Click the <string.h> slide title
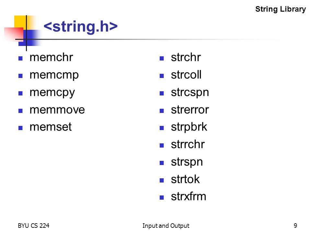This screenshot has width=311, height=233. click(x=81, y=26)
